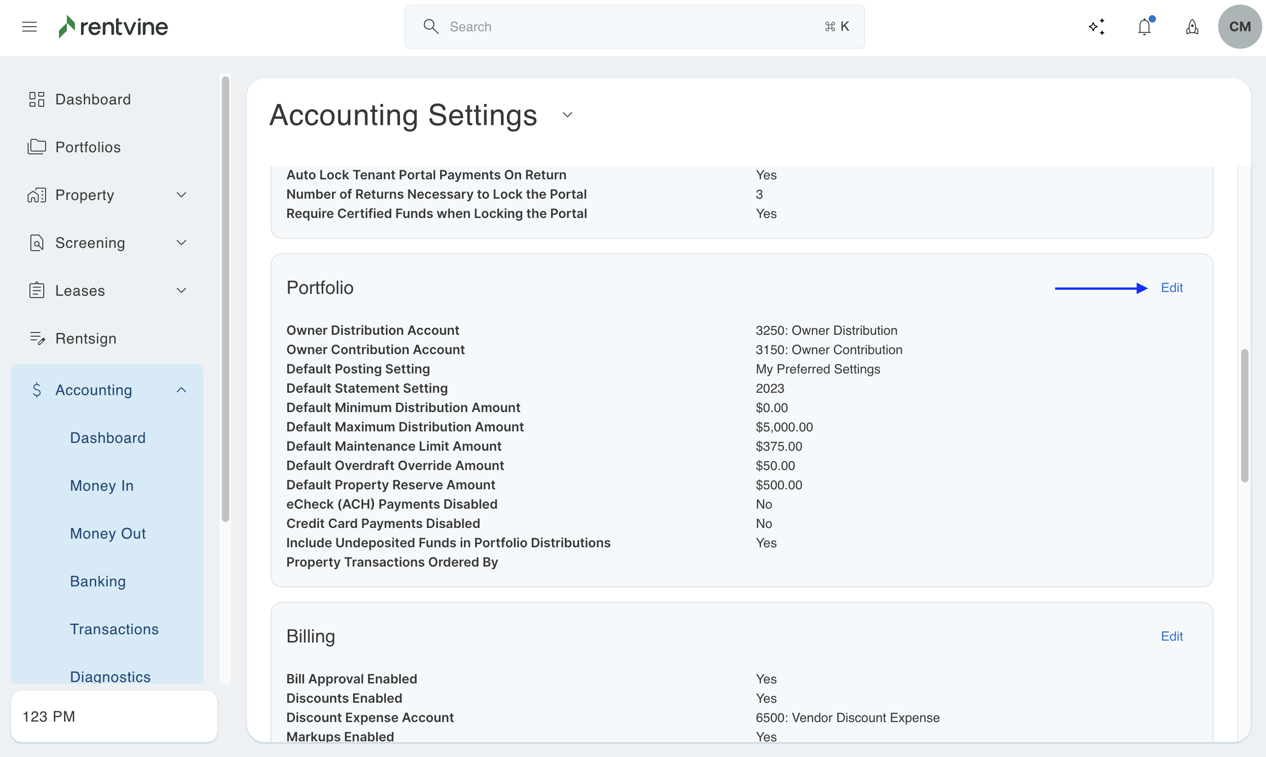Click the Rentsign signature icon
This screenshot has height=757, width=1266.
point(37,338)
